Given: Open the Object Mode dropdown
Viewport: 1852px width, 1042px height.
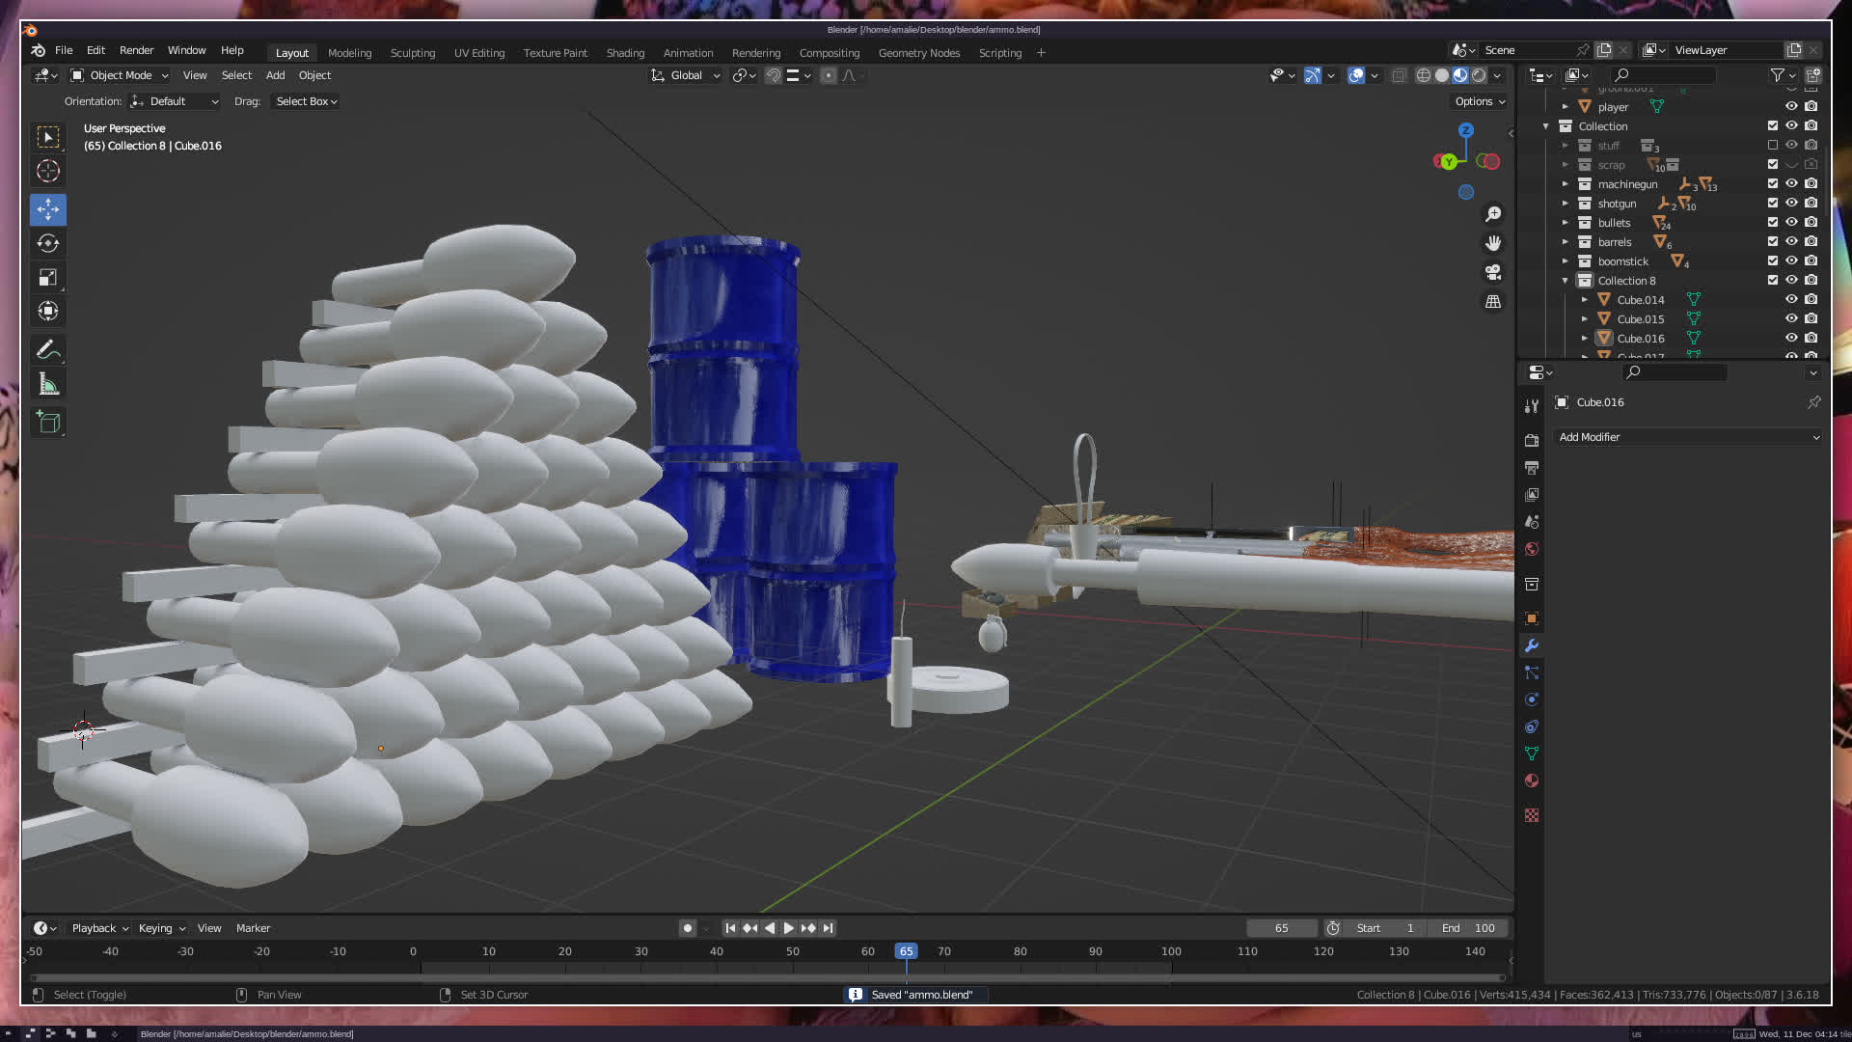Looking at the screenshot, I should (120, 75).
